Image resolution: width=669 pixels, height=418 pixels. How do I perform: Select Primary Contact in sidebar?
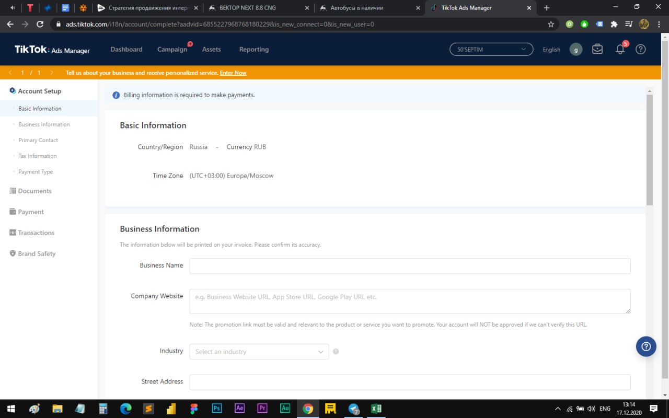(38, 140)
